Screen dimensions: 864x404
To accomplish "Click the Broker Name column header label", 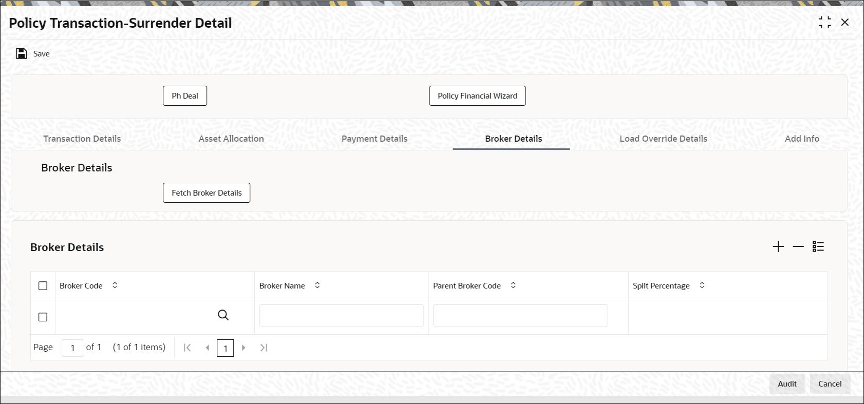I will [x=282, y=286].
